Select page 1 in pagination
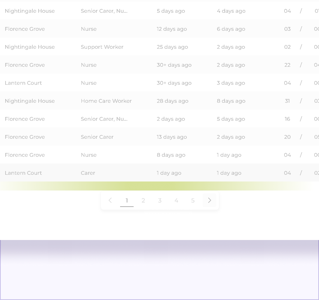Screen dimensions: 319x300 (127, 200)
